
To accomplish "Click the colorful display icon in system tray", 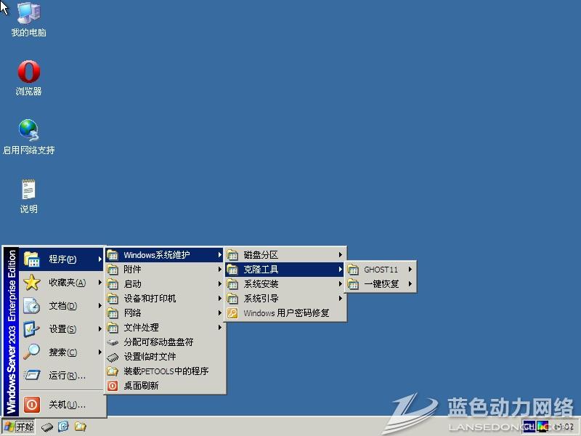I will click(543, 426).
